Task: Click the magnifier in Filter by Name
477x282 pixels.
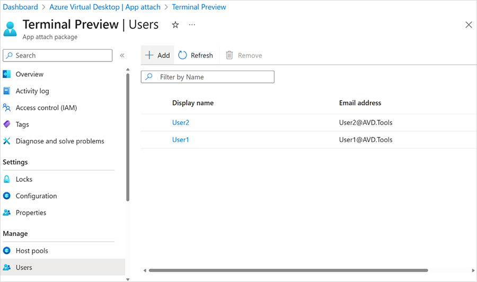Action: [x=149, y=77]
